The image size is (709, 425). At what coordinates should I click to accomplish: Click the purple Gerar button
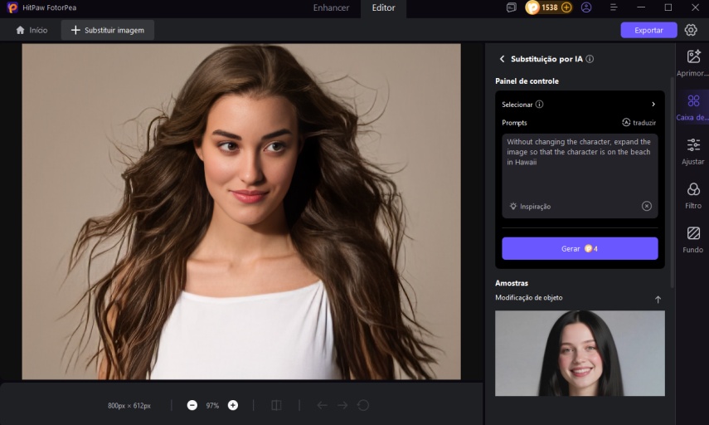pyautogui.click(x=579, y=248)
